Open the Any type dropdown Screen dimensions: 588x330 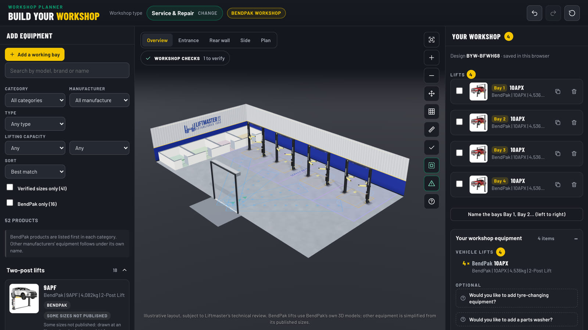[x=35, y=124]
